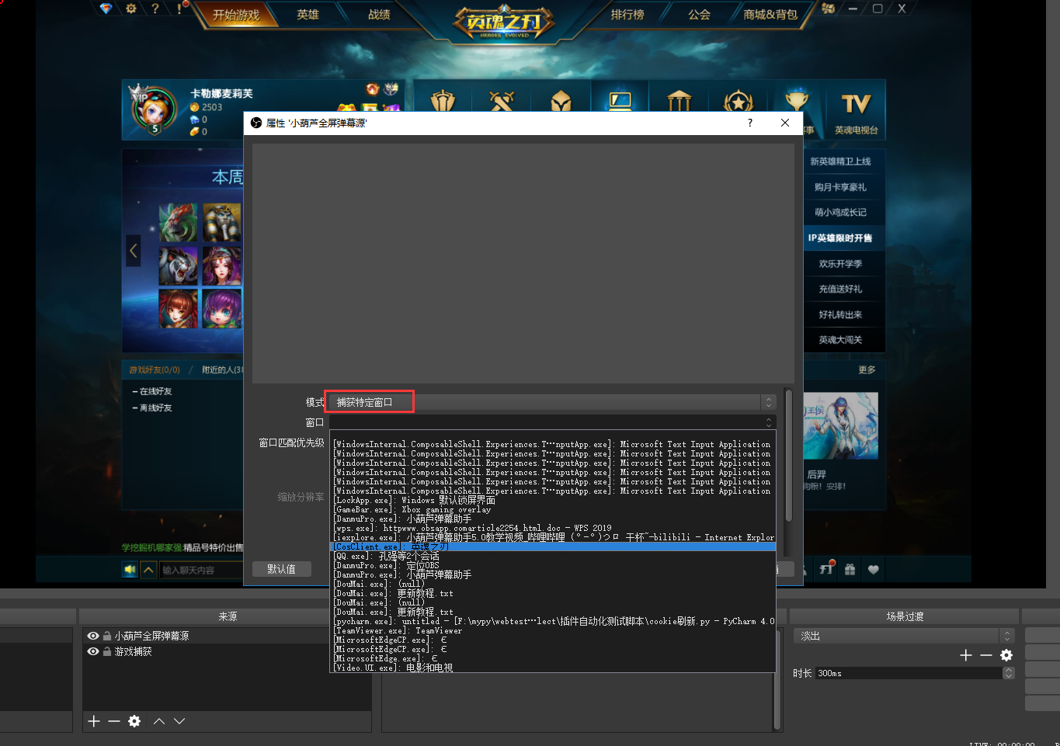Viewport: 1060px width, 746px height.
Task: Click the help question mark in properties dialog
Action: click(x=749, y=123)
